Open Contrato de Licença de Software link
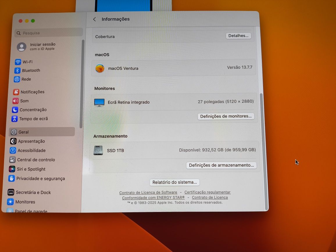This screenshot has width=336, height=252. (x=148, y=192)
